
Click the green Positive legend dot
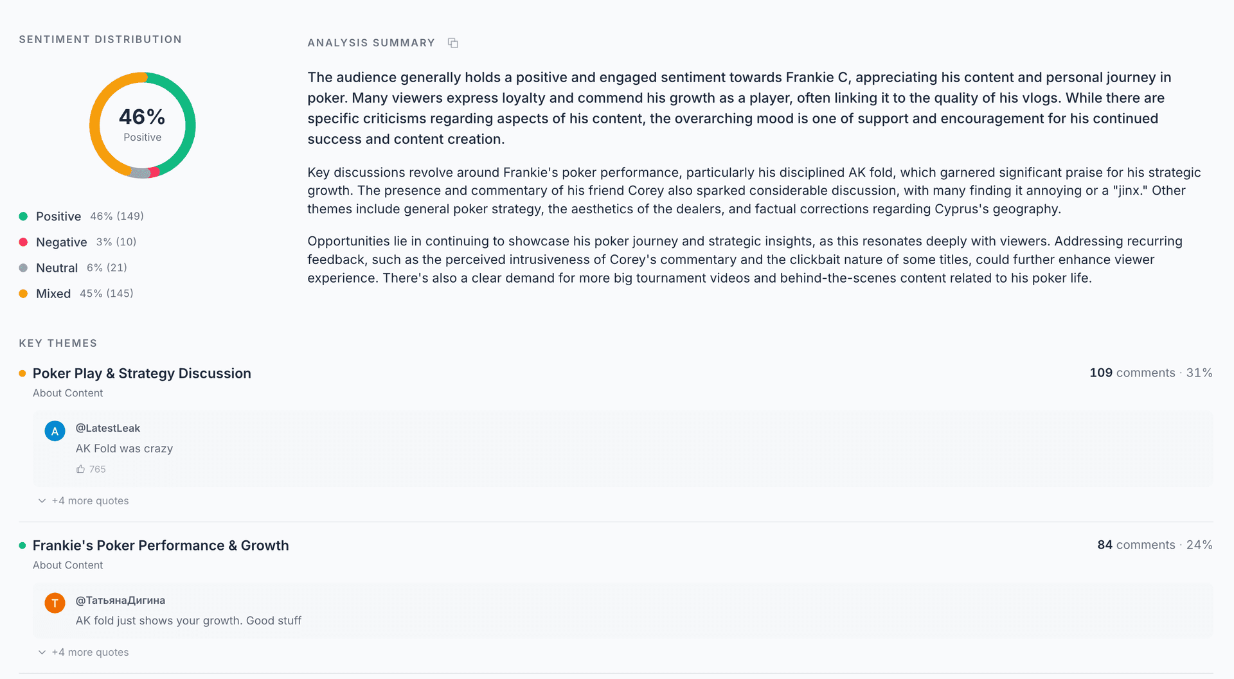(x=23, y=216)
